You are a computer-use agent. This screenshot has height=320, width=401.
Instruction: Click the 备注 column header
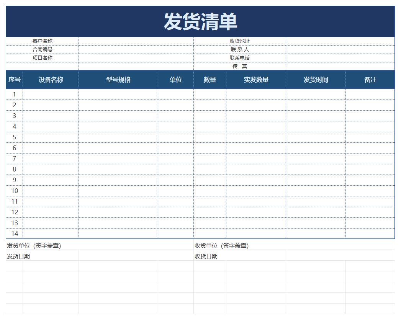pyautogui.click(x=370, y=80)
